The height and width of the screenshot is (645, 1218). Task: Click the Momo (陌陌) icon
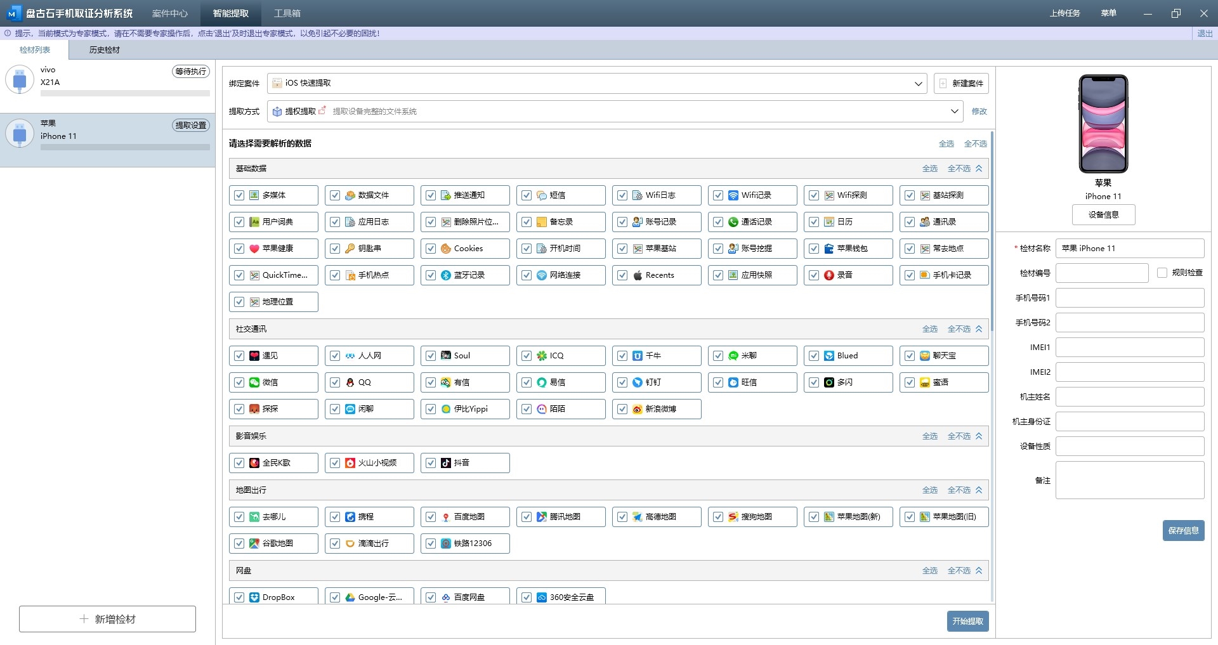point(542,409)
